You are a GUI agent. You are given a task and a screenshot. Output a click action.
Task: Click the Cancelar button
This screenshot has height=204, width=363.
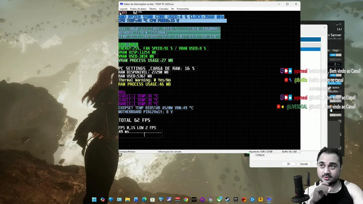tap(304, 164)
